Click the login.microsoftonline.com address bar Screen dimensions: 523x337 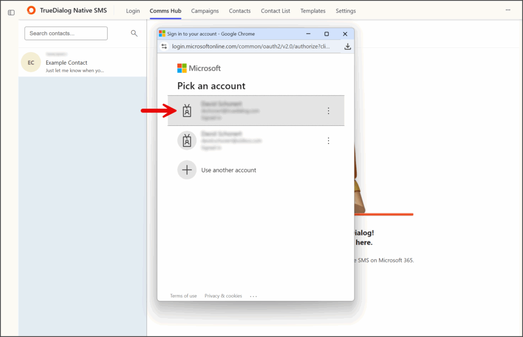click(x=251, y=46)
